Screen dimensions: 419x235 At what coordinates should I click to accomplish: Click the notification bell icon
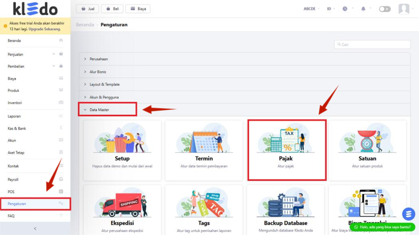[363, 9]
